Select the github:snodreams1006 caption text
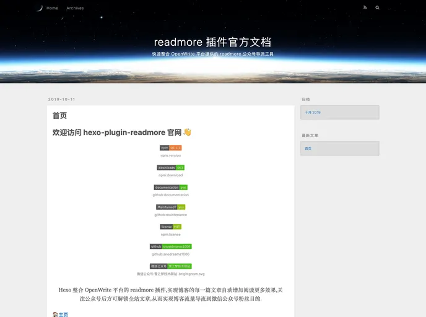The height and width of the screenshot is (317, 426). pyautogui.click(x=171, y=254)
